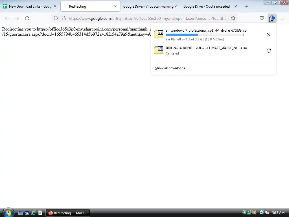Click the Redirecting Mozilla taskbar button

(x=68, y=213)
